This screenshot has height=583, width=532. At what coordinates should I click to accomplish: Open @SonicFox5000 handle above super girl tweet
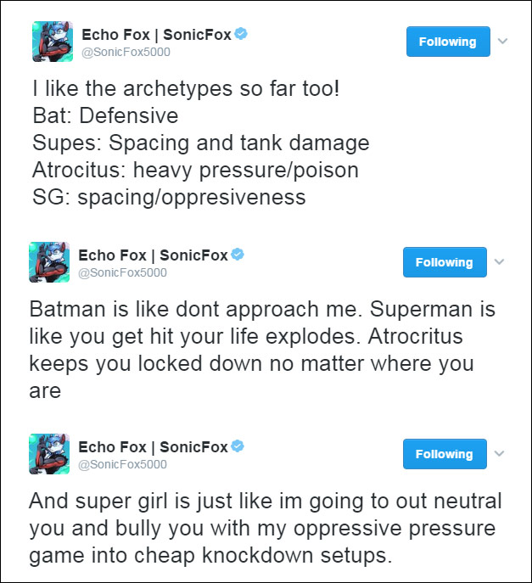pos(123,464)
